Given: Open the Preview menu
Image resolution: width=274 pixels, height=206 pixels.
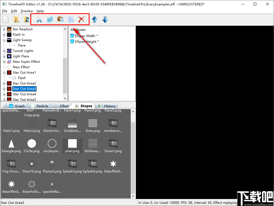Looking at the screenshot, I should (27, 11).
